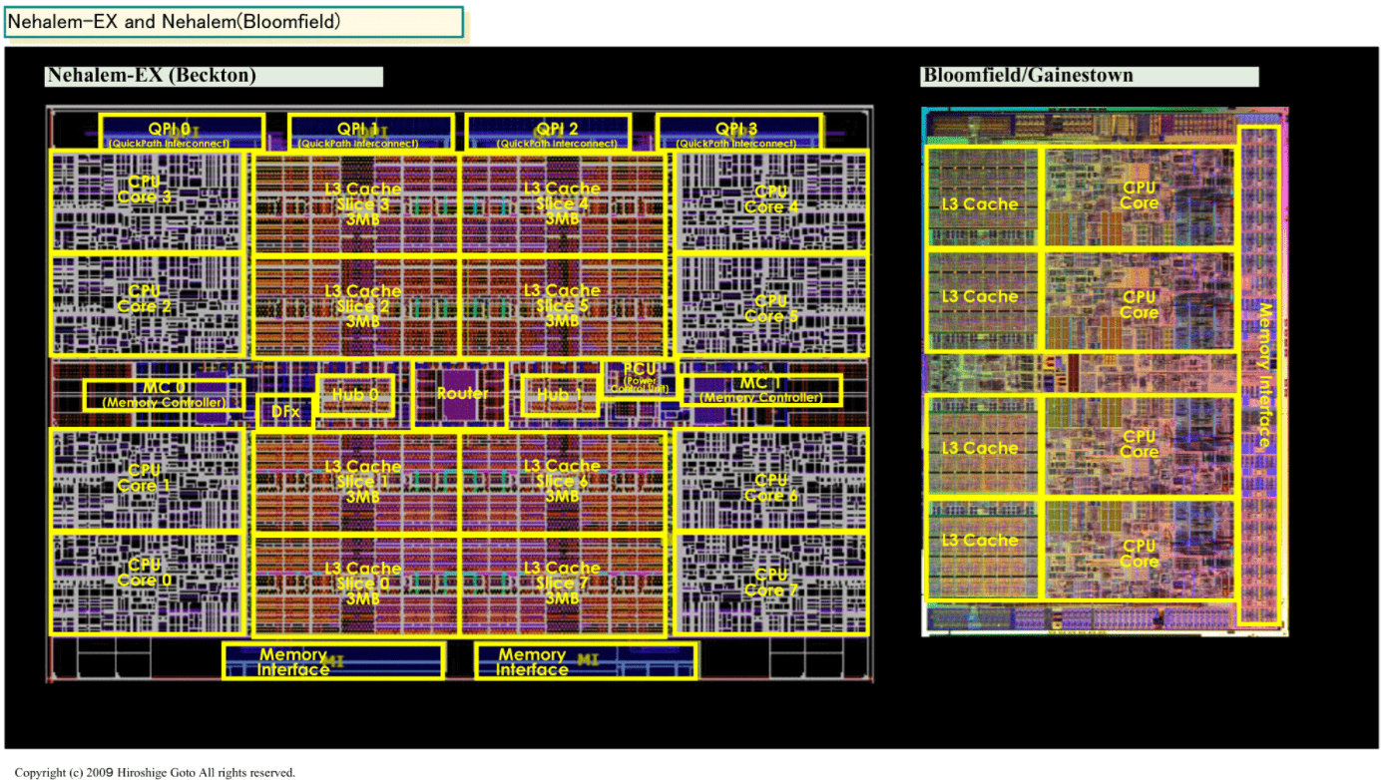
Task: Click L3 Cache Slice 6 3MB block
Action: [x=563, y=483]
